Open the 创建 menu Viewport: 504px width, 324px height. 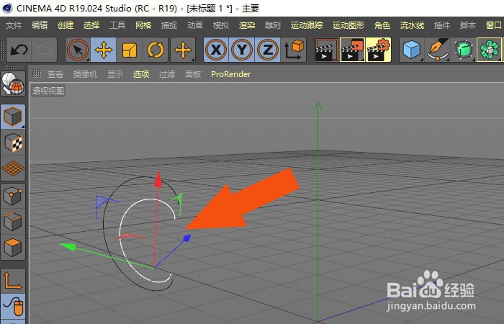tap(66, 25)
